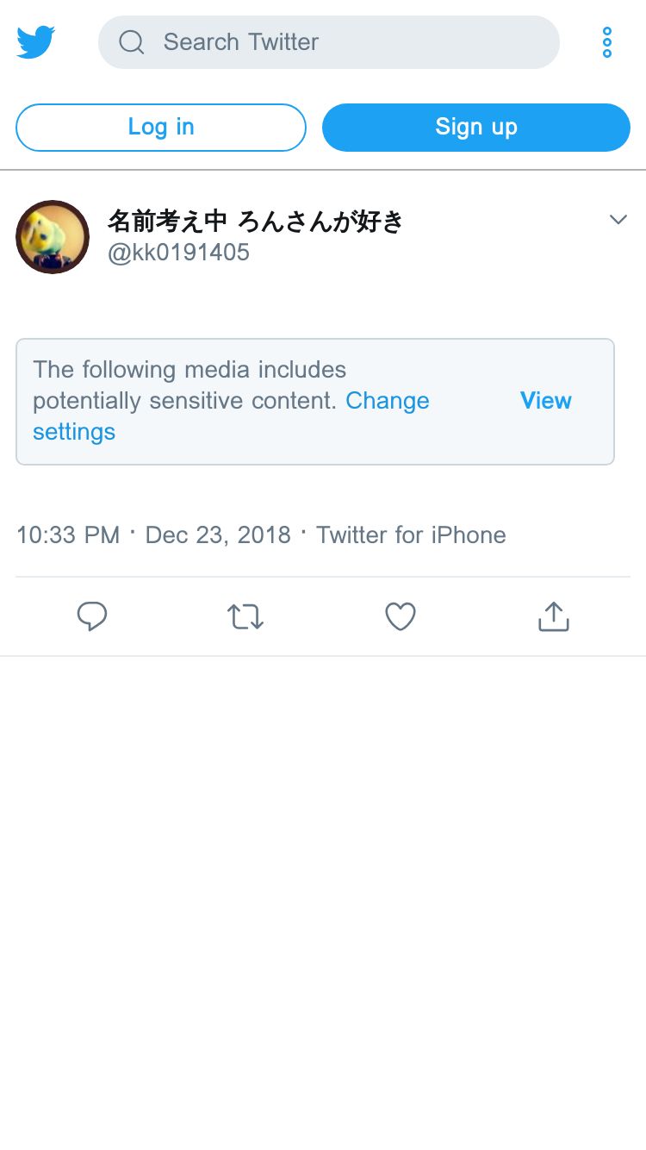Open the Change settings link
This screenshot has width=646, height=1150.
tap(387, 401)
